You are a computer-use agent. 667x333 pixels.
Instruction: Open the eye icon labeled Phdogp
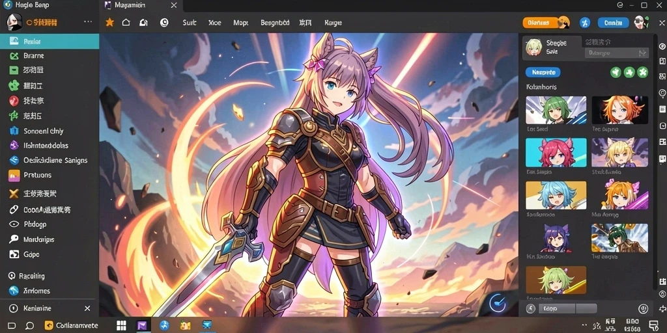click(14, 224)
